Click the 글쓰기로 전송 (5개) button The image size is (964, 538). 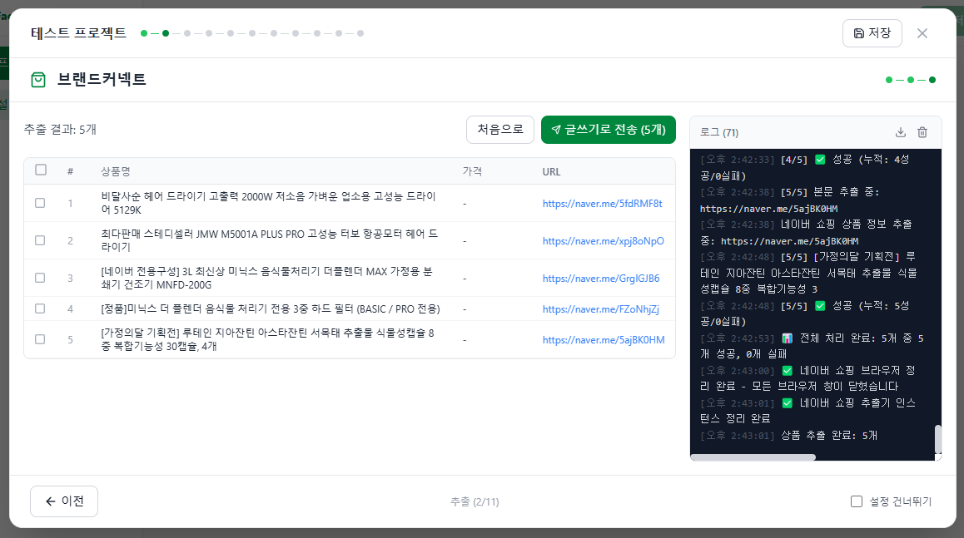click(x=609, y=131)
